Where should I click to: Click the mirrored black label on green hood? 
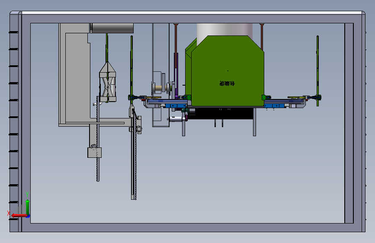point(227,83)
